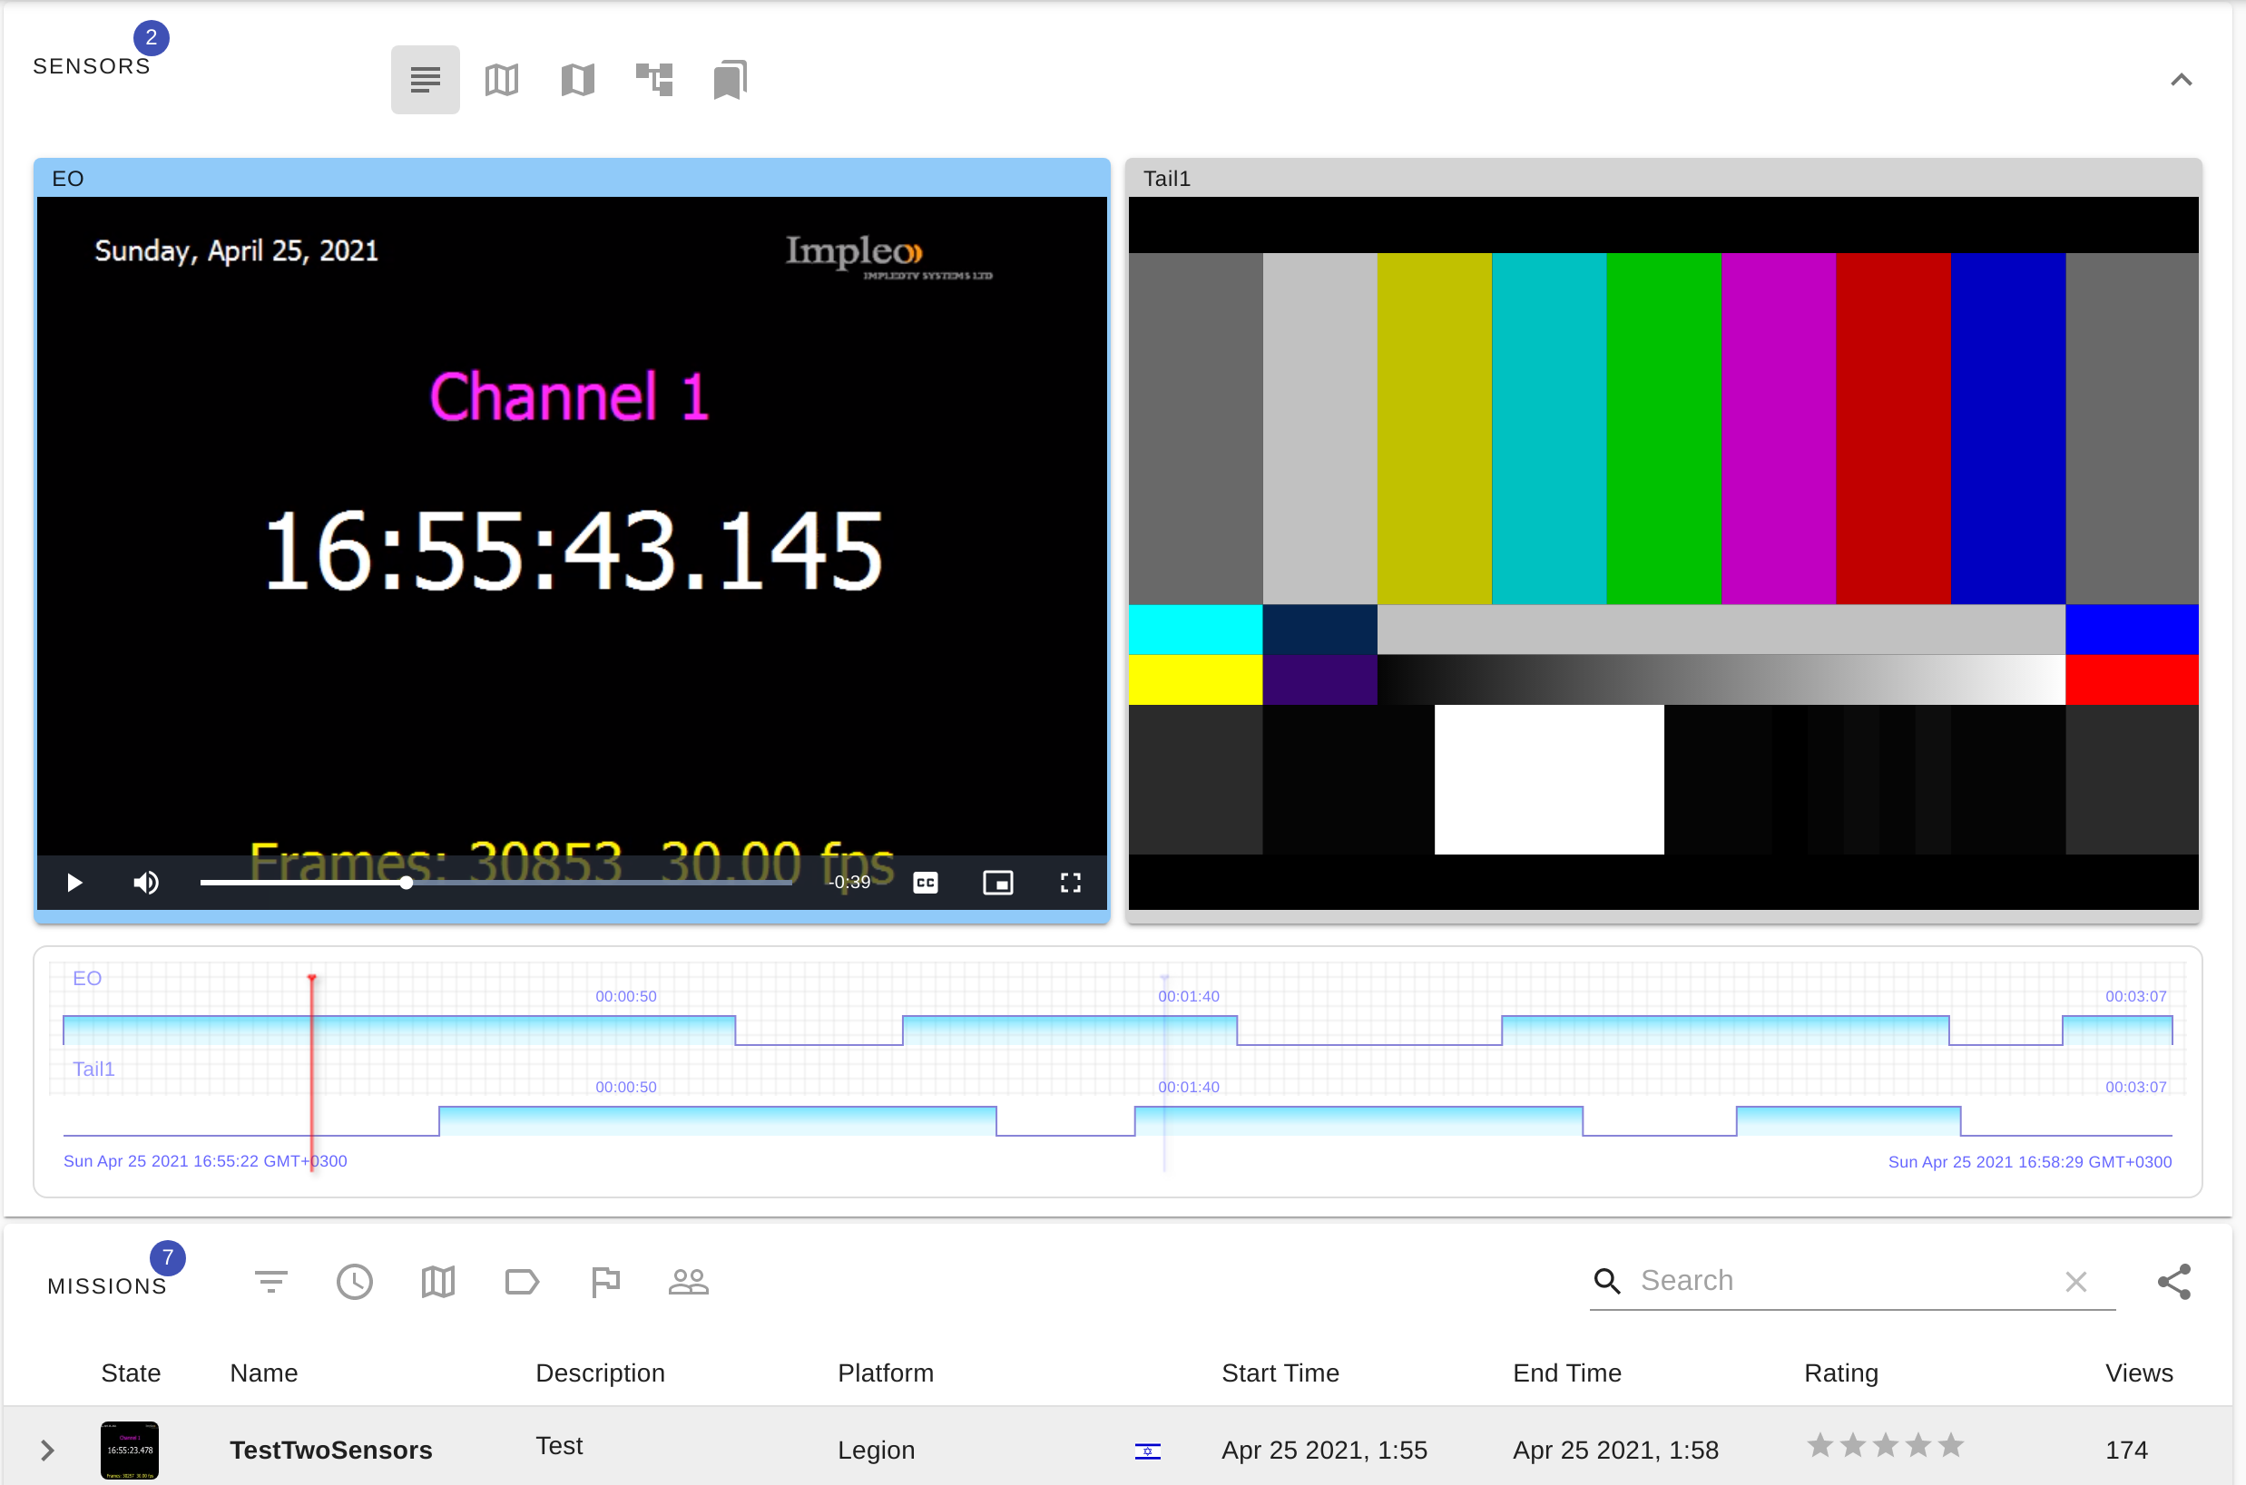Open the time filter for missions
This screenshot has height=1485, width=2246.
point(354,1282)
